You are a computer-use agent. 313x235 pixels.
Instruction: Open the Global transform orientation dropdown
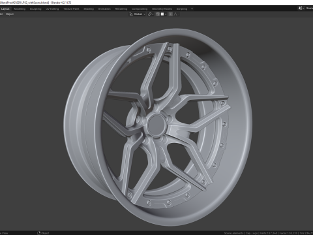coord(138,14)
